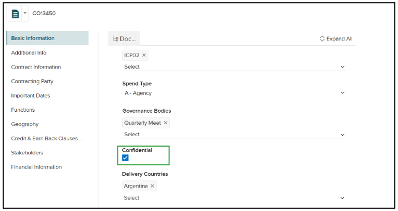Screen dimensions: 398x211
Task: Open the Spend Type dropdown
Action: (x=234, y=93)
